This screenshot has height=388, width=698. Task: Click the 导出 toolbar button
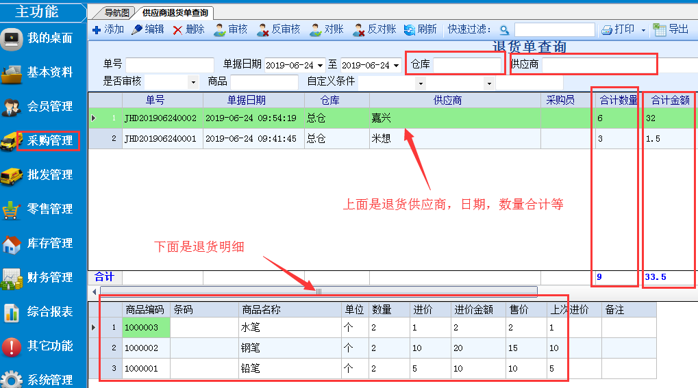(671, 29)
